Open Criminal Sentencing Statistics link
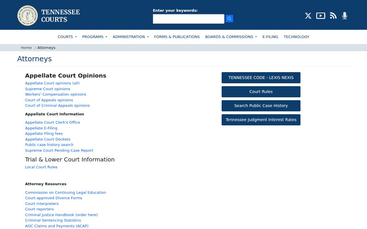 (53, 220)
